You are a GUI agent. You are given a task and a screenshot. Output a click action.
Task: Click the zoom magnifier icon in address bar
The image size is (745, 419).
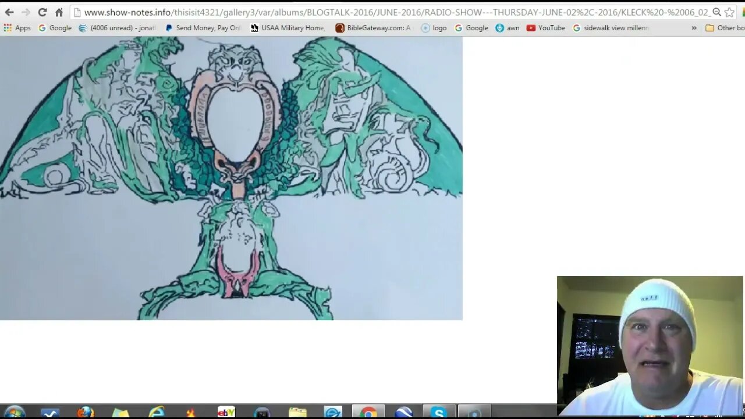pyautogui.click(x=717, y=12)
